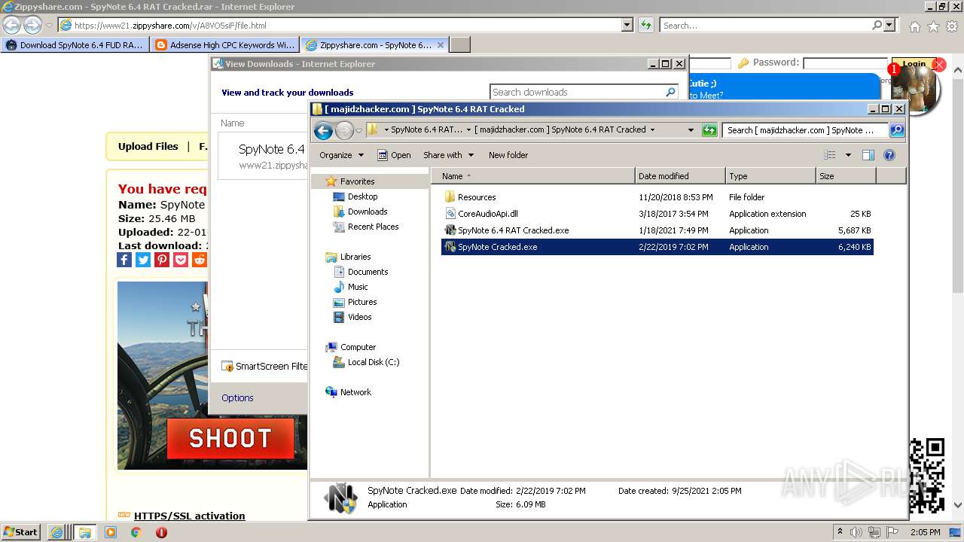The image size is (964, 542).
Task: Click the Explorer search input field
Action: click(x=806, y=130)
